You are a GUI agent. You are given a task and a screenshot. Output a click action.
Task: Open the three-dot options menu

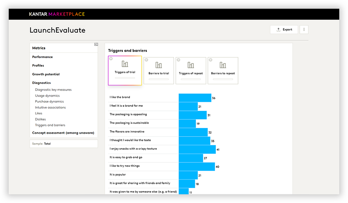tap(304, 29)
